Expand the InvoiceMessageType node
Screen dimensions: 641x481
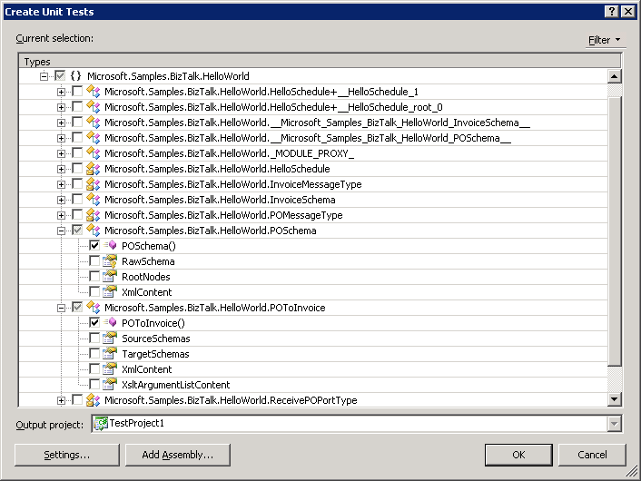point(61,185)
